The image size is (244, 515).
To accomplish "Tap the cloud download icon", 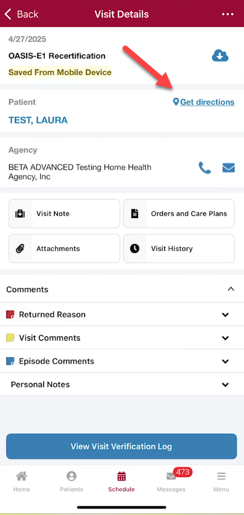I will (x=220, y=55).
